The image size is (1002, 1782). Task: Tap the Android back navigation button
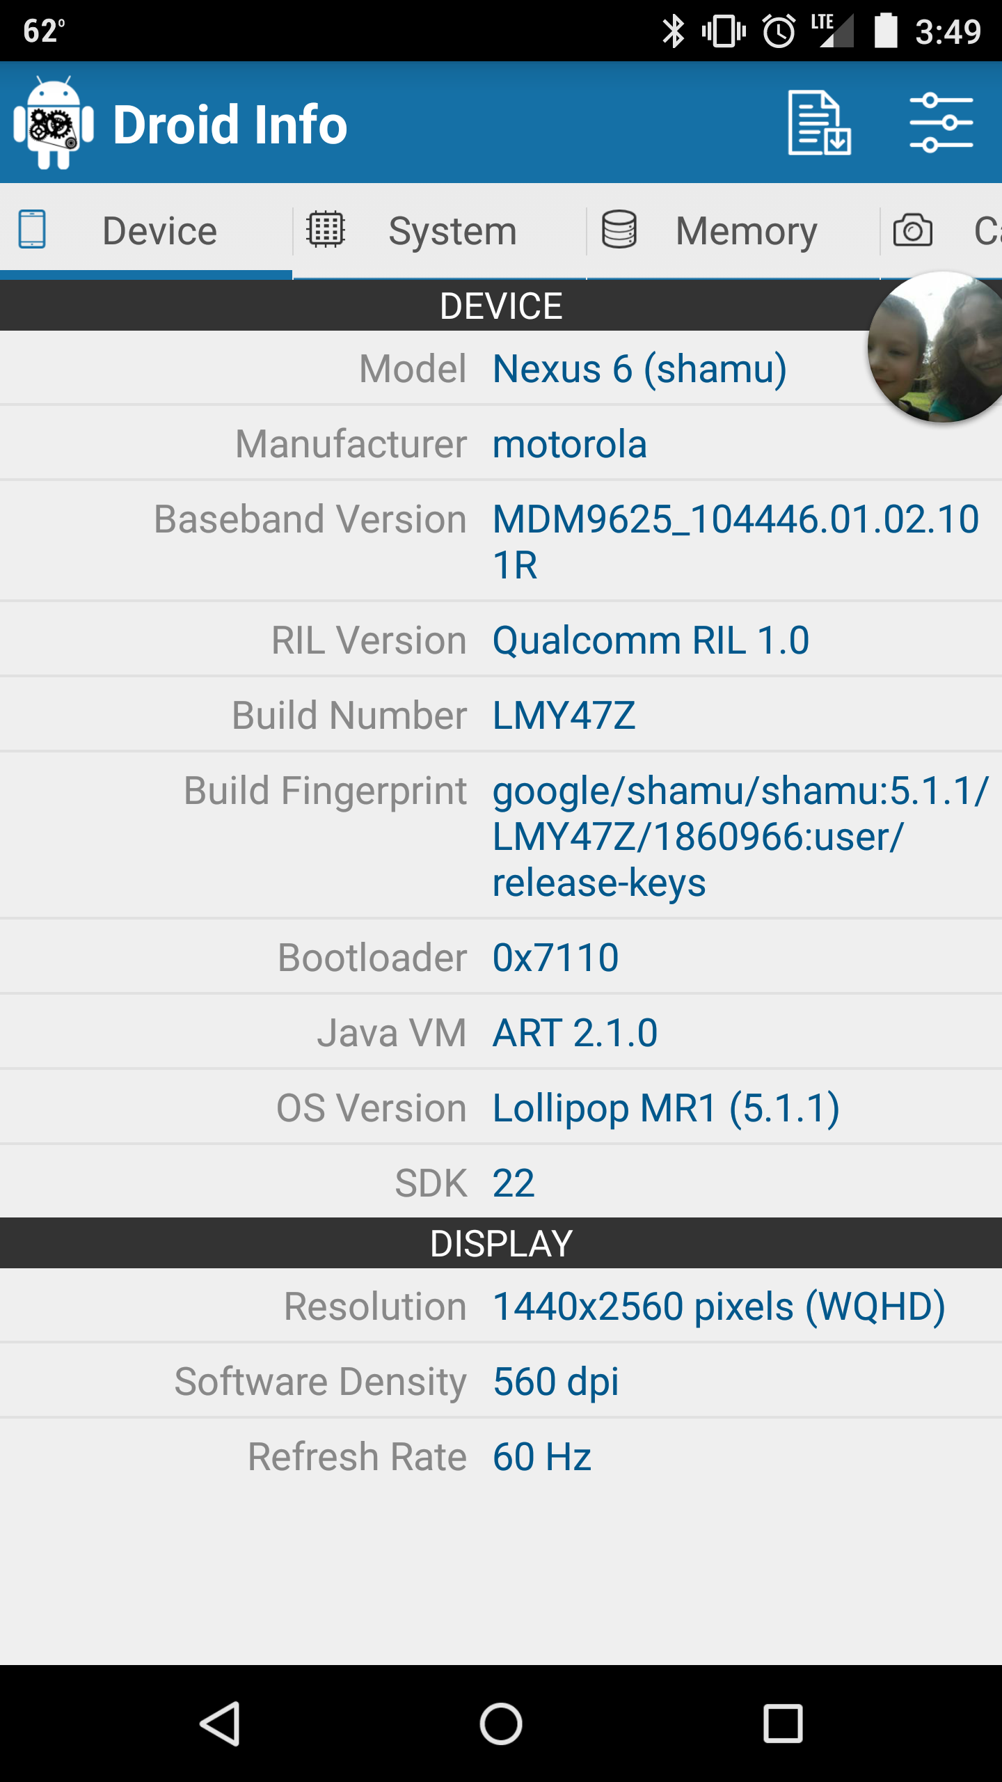(220, 1724)
